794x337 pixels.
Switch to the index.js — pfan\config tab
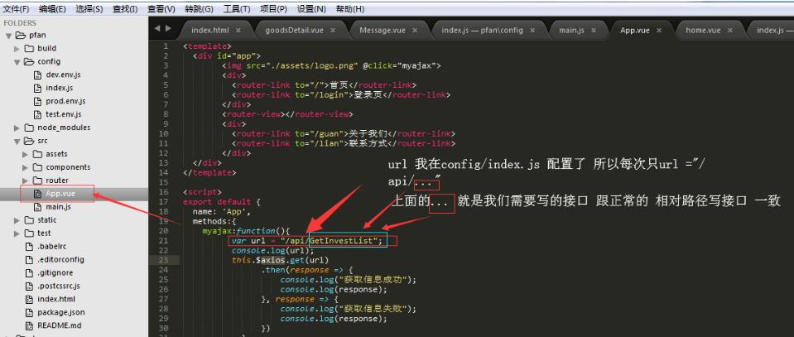coord(482,31)
